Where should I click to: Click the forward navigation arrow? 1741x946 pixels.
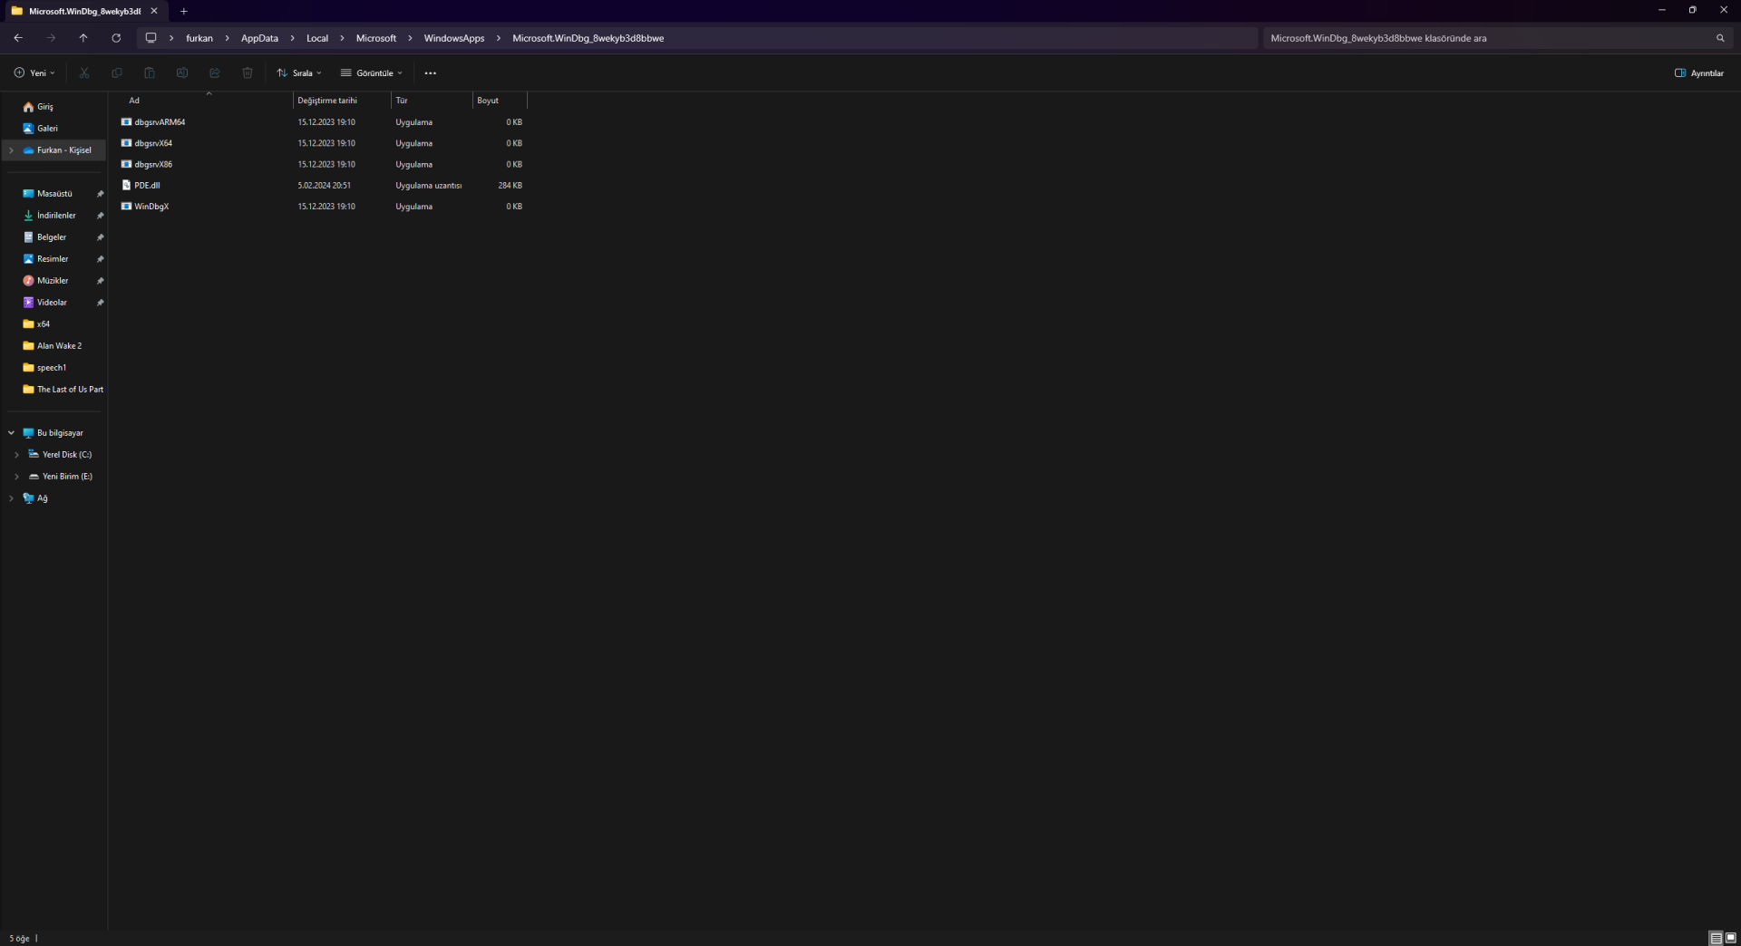tap(51, 38)
